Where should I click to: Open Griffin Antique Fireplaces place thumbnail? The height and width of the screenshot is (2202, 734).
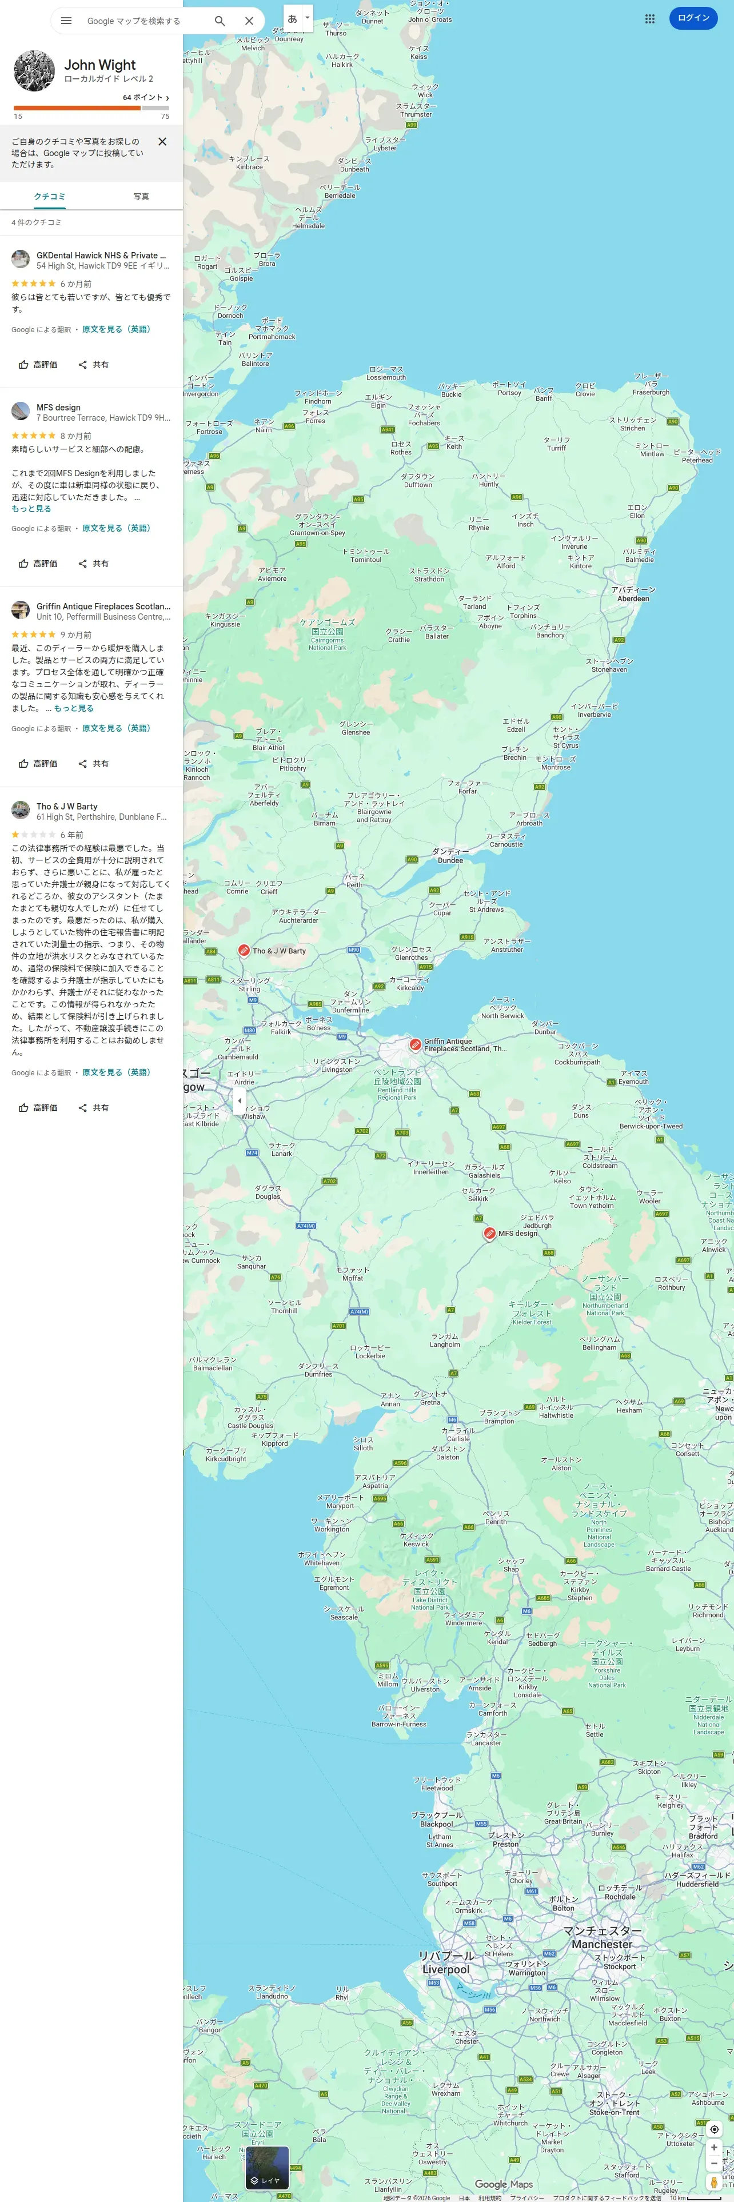(x=21, y=611)
